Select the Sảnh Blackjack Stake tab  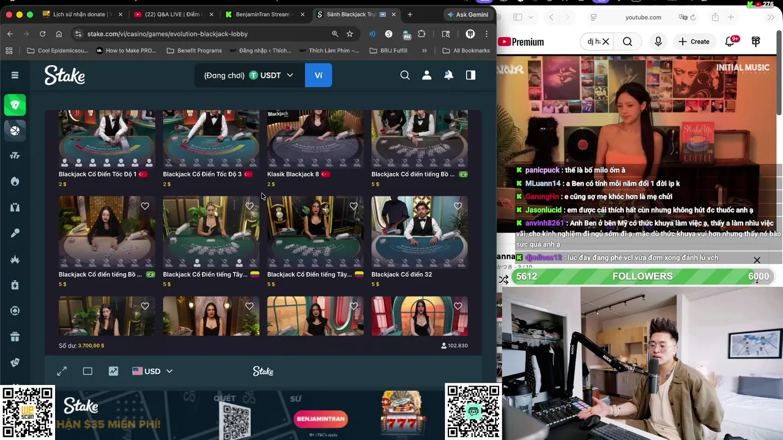coord(356,14)
